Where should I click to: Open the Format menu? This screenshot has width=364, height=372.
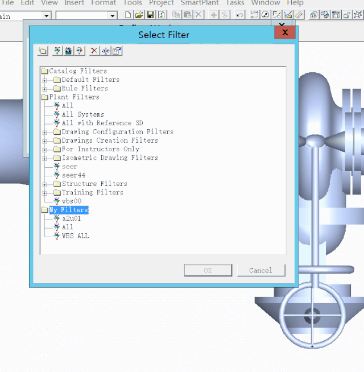tap(104, 3)
